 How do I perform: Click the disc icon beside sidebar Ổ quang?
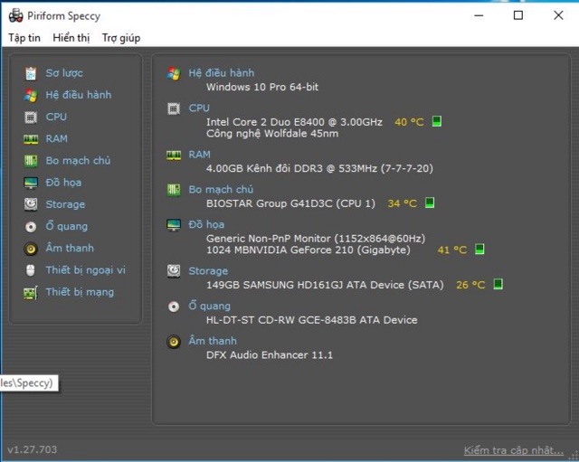tap(31, 227)
